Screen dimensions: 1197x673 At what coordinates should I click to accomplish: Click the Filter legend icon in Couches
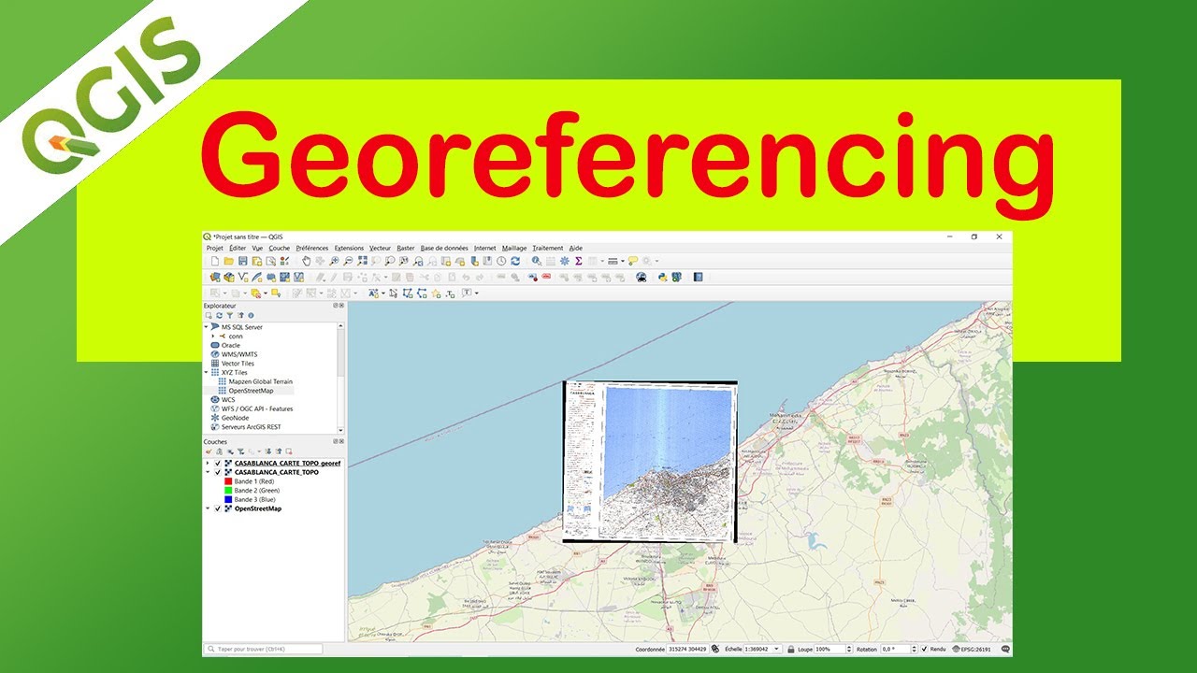[240, 451]
